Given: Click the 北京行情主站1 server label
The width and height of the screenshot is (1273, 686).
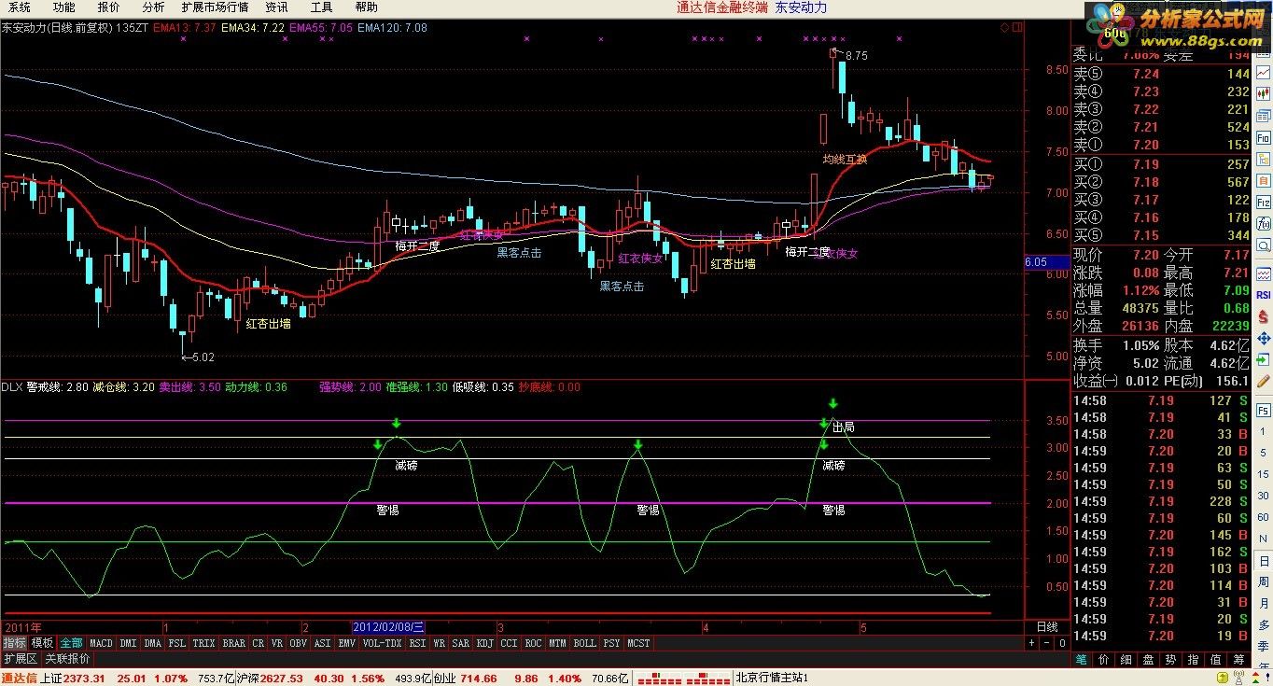Looking at the screenshot, I should 772,679.
